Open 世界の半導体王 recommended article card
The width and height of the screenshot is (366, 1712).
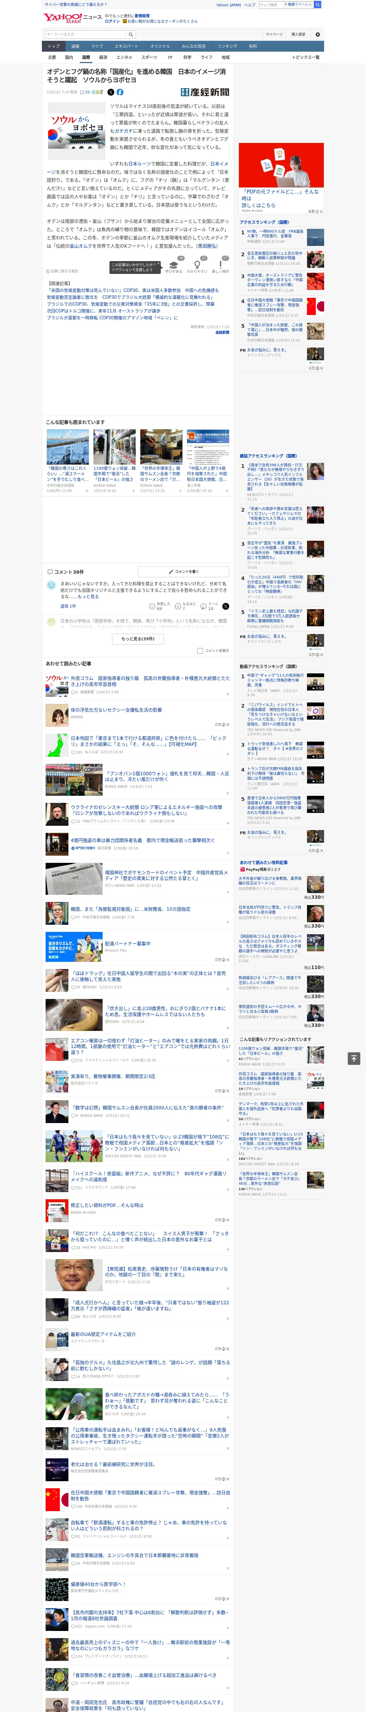click(161, 461)
